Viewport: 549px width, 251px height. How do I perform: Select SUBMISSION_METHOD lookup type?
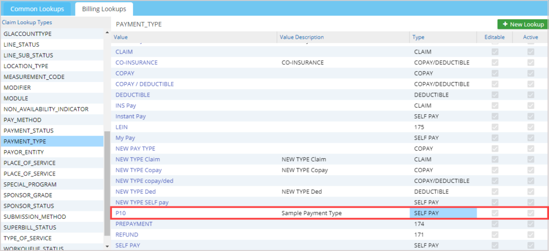tap(35, 216)
